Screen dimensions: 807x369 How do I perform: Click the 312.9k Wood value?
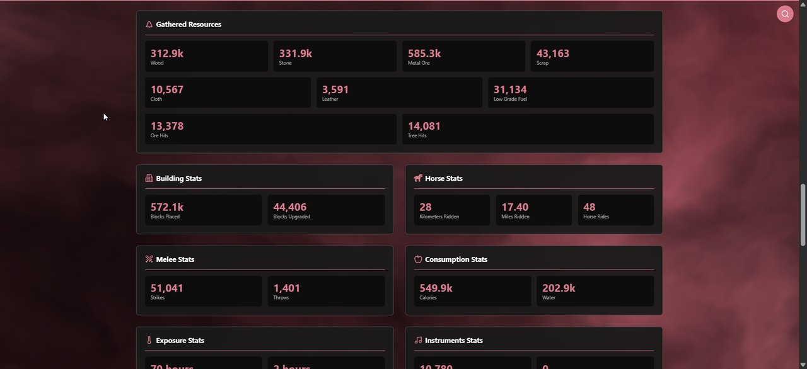coord(167,54)
